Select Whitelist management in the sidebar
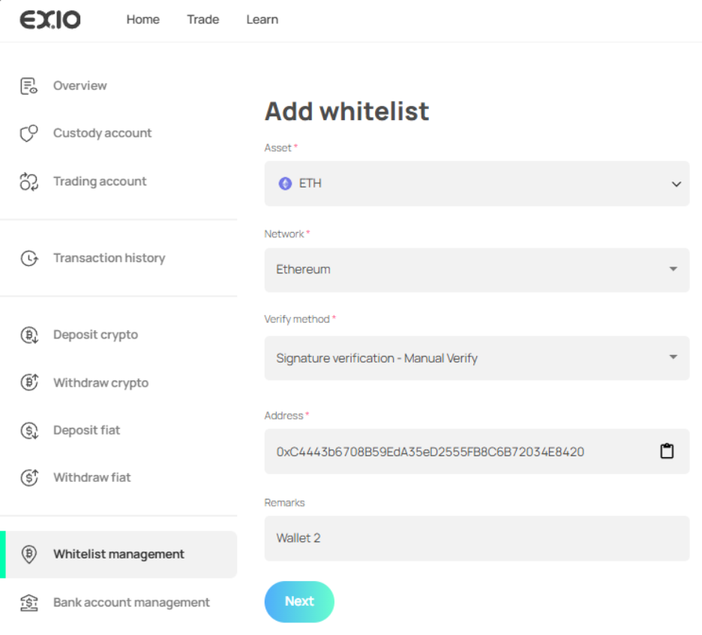The width and height of the screenshot is (702, 635). [x=118, y=555]
